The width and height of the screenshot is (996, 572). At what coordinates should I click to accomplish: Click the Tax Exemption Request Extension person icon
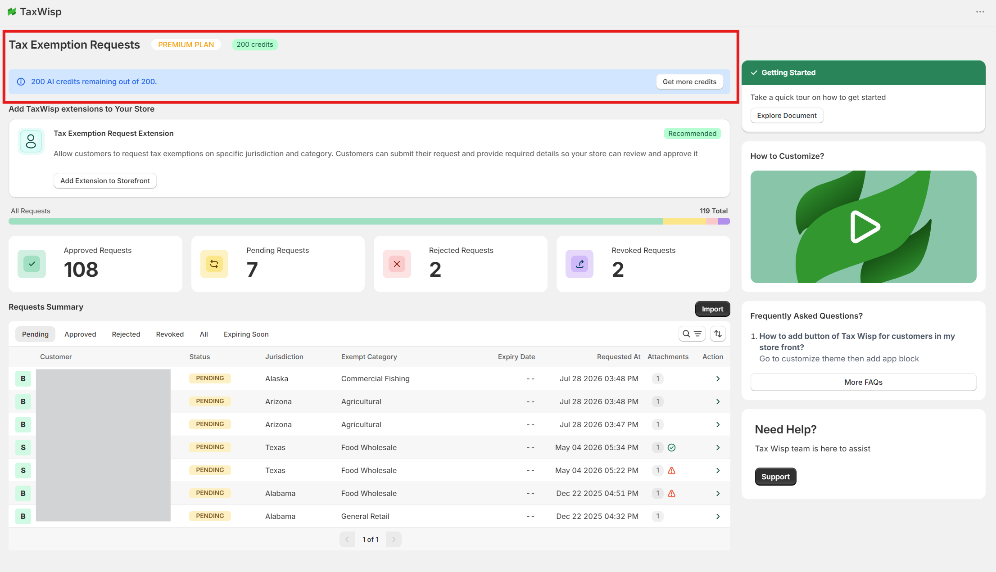31,141
